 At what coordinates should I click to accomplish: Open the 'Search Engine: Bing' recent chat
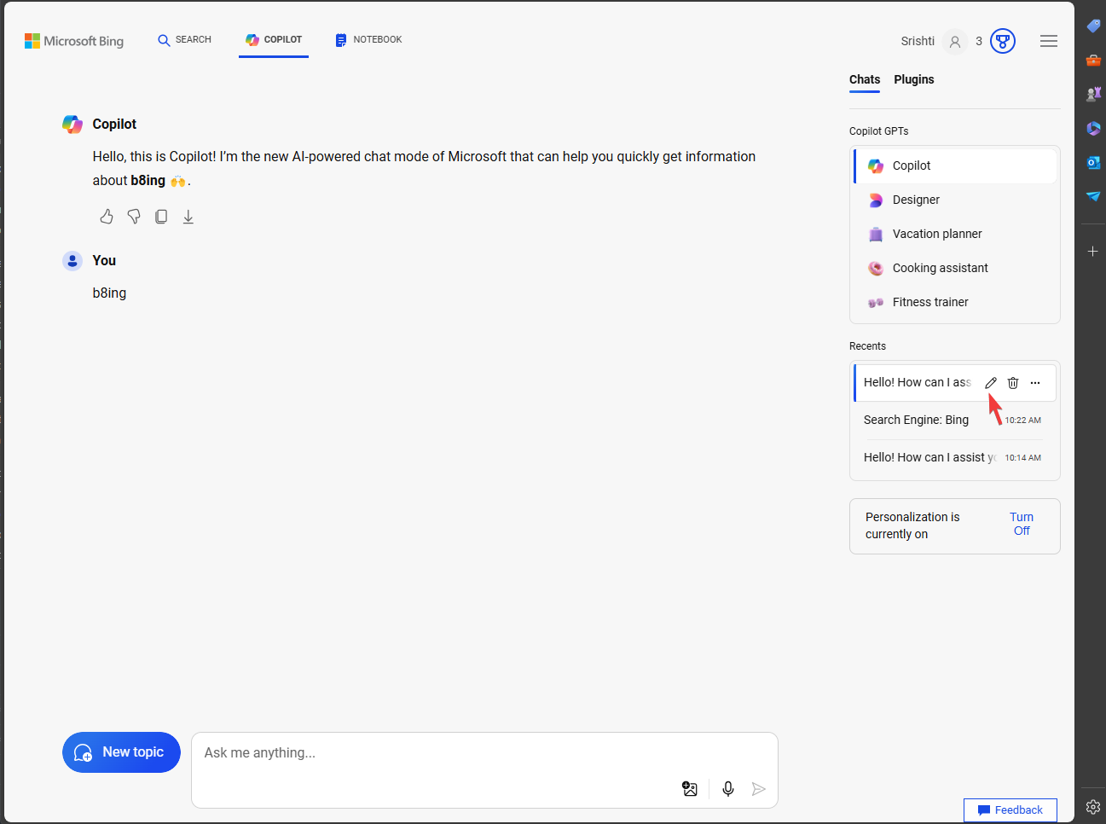pyautogui.click(x=955, y=420)
